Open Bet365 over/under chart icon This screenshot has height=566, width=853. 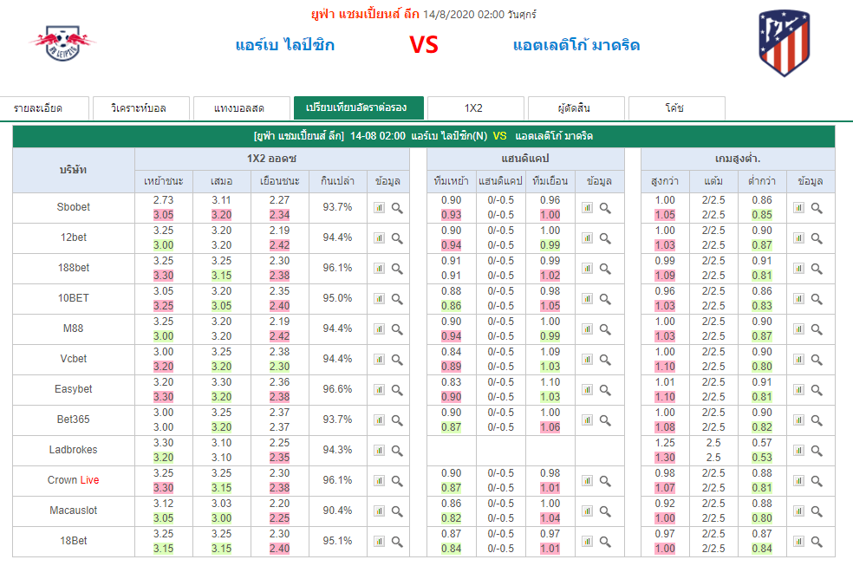pyautogui.click(x=798, y=420)
